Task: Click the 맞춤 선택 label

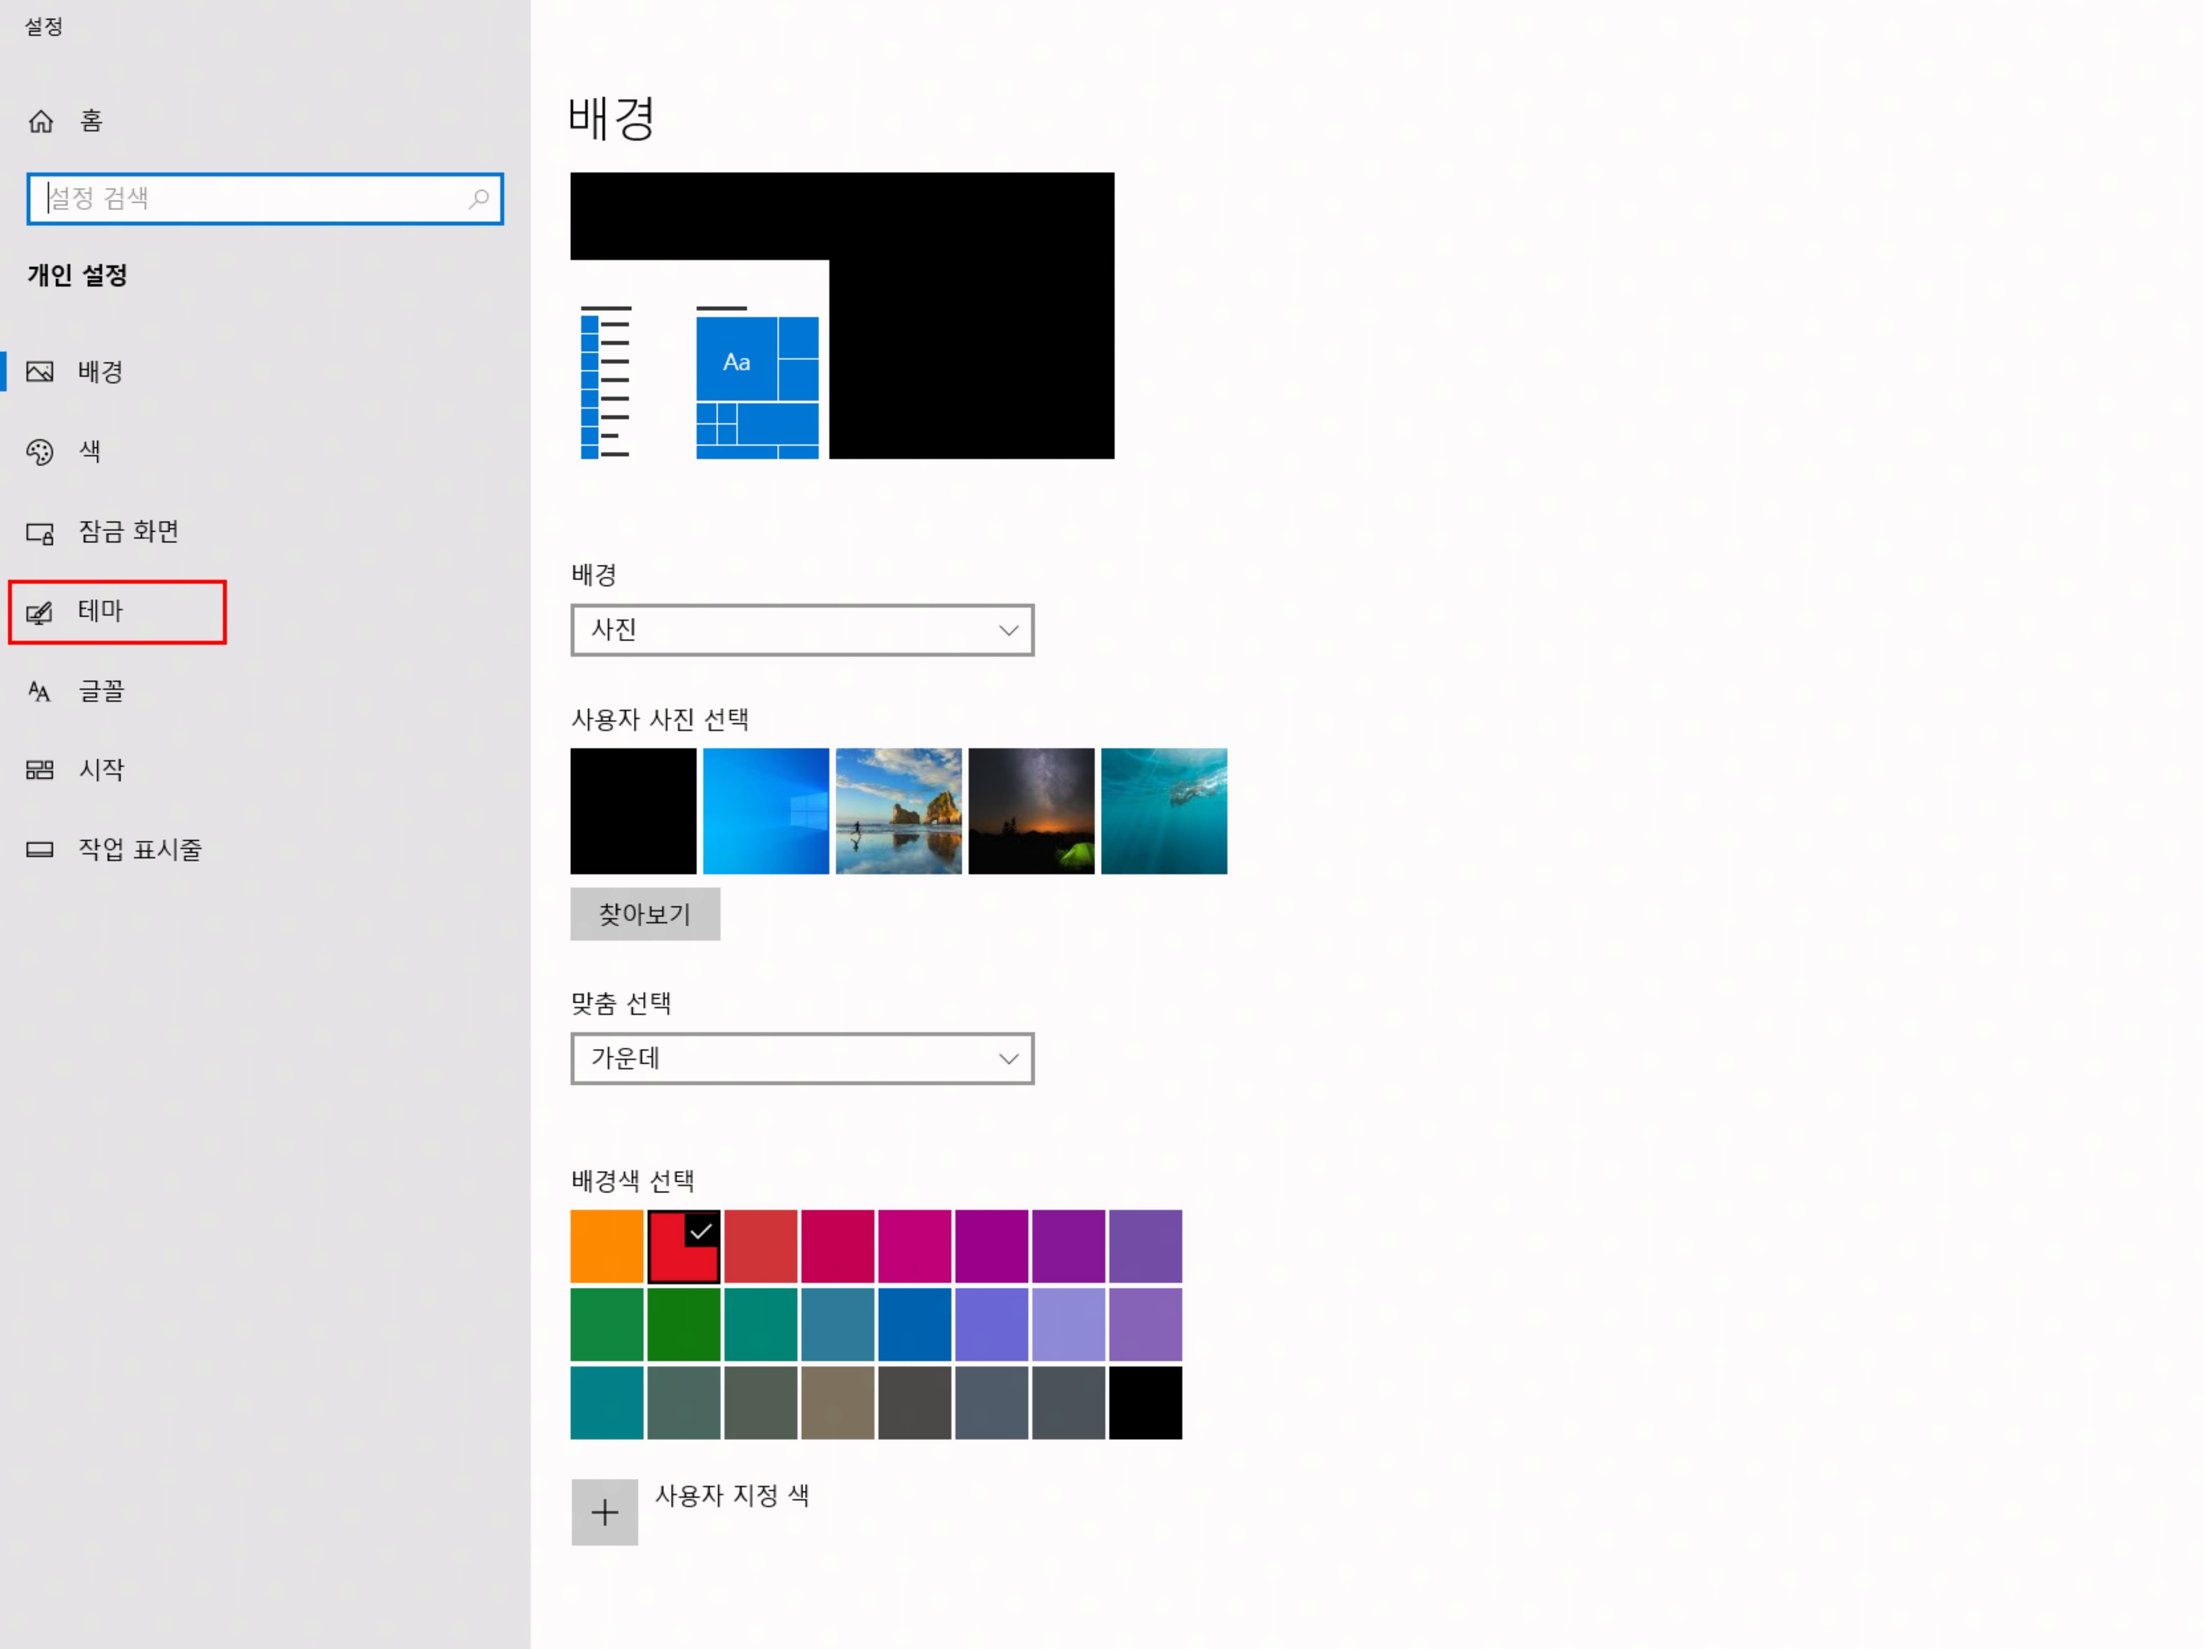Action: pyautogui.click(x=621, y=1004)
